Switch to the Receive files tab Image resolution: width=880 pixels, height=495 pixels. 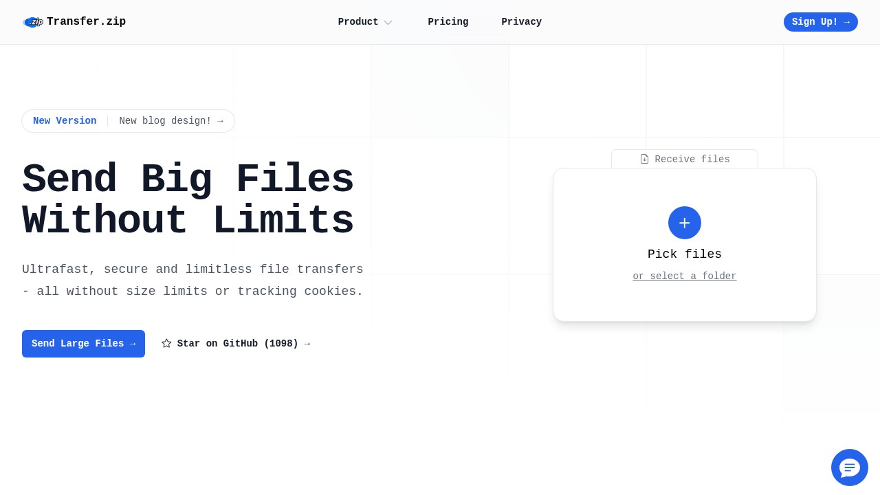pos(685,159)
